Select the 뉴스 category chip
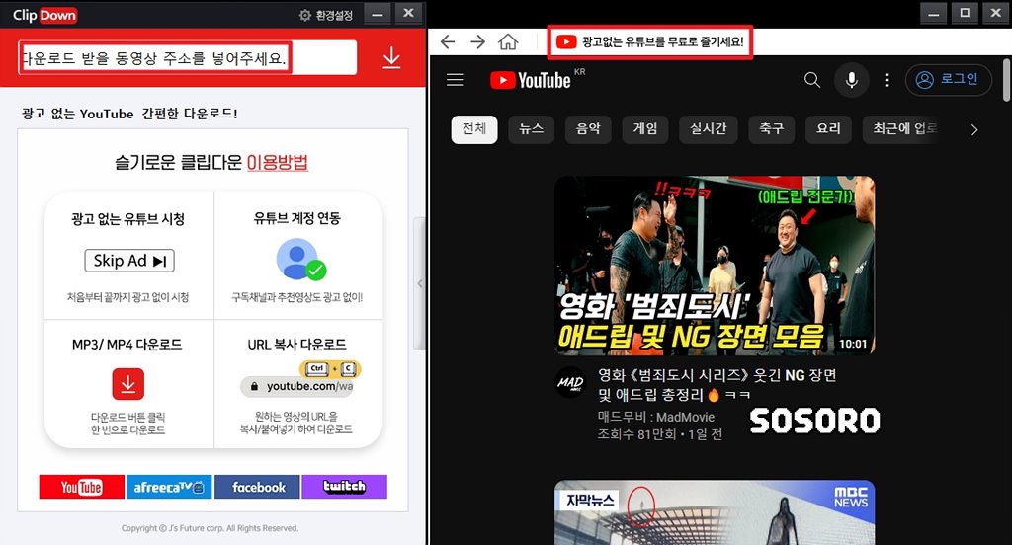Image resolution: width=1012 pixels, height=545 pixels. 531,129
